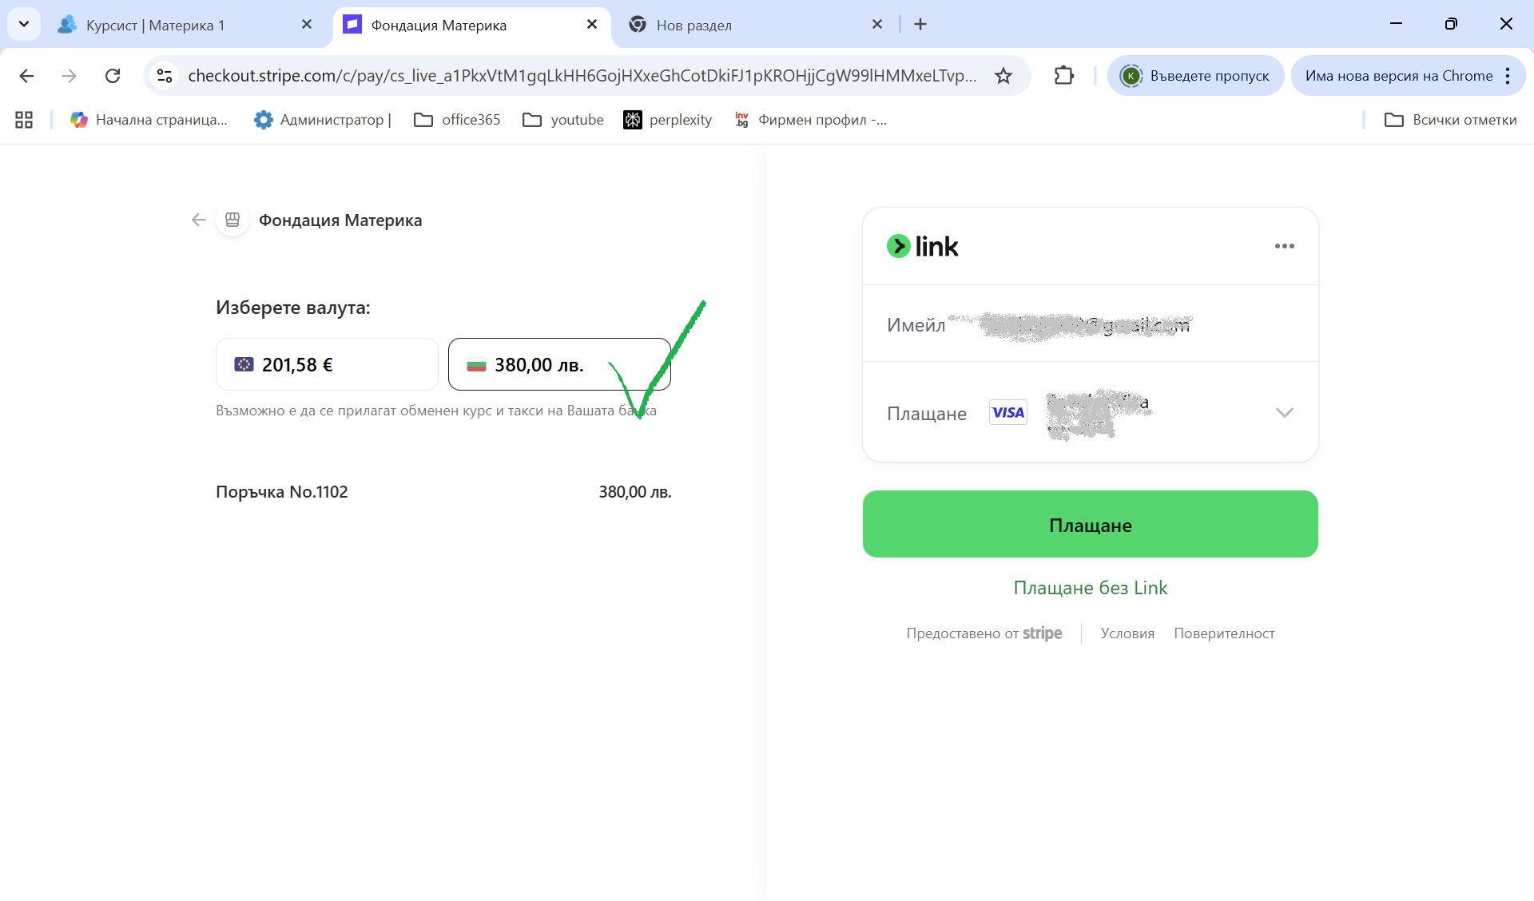Reload the checkout page

tap(113, 76)
